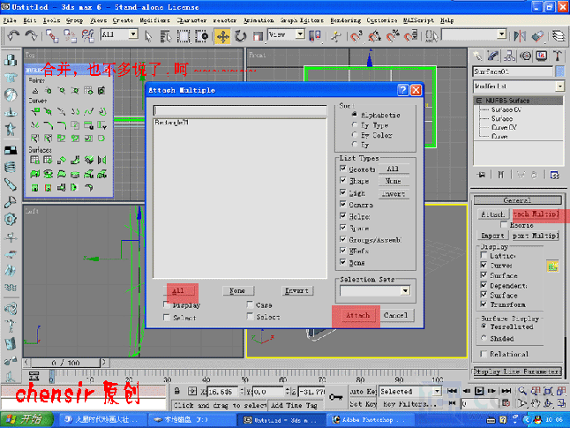Open the Selected key filter dropdown
This screenshot has height=428, width=570.
point(437,392)
